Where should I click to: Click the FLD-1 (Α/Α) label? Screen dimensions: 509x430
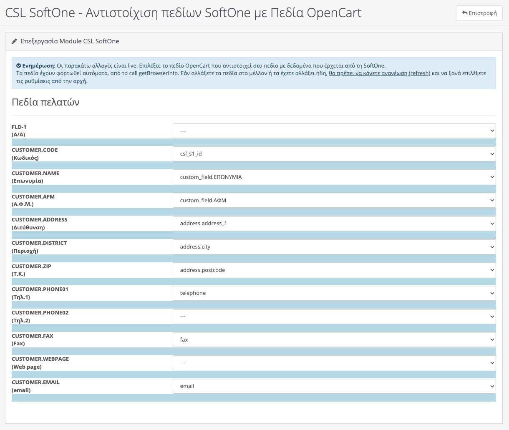pyautogui.click(x=19, y=131)
